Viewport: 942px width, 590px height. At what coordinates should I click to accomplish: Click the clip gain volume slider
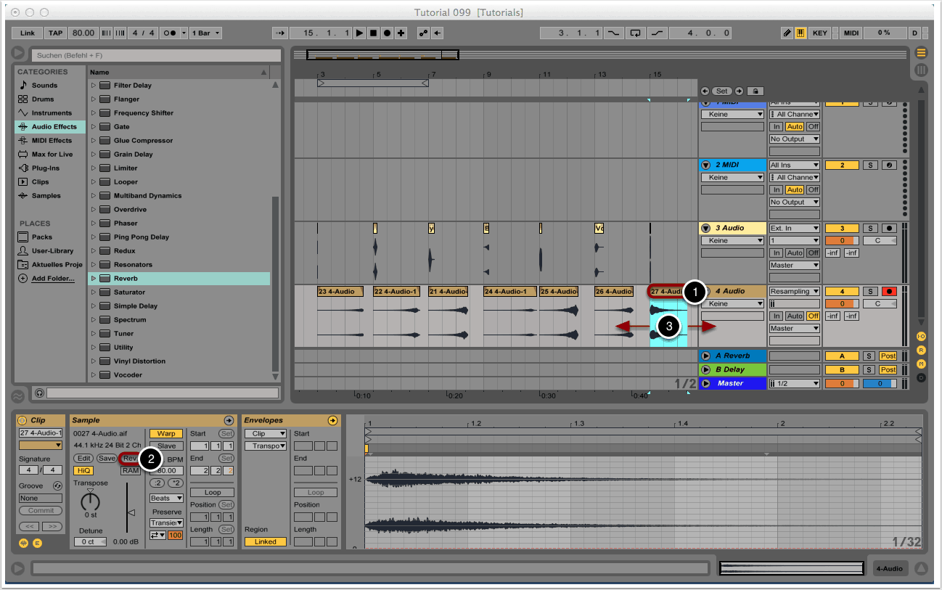(131, 512)
